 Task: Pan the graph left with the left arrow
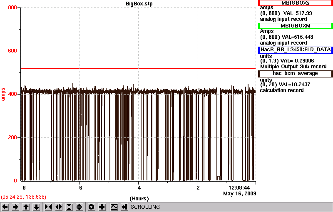5,207
